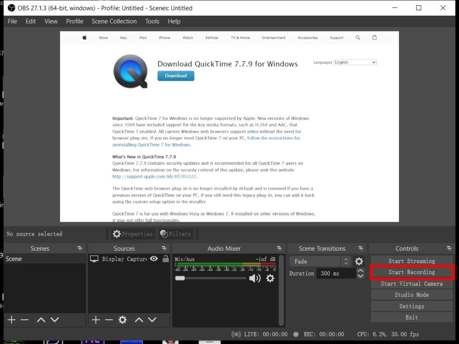459x344 pixels.
Task: Add a new source with the plus icon
Action: point(96,320)
